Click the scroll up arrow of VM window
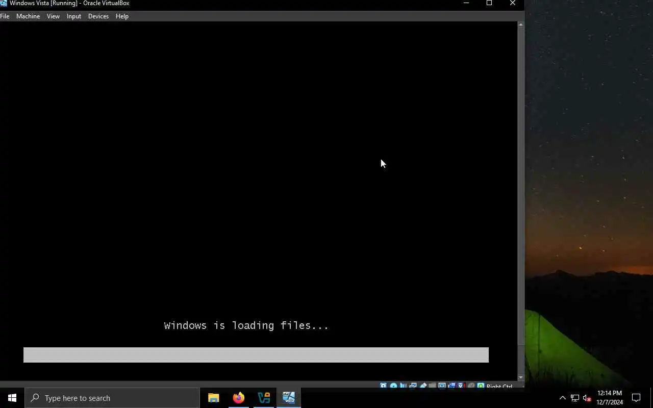 click(521, 24)
